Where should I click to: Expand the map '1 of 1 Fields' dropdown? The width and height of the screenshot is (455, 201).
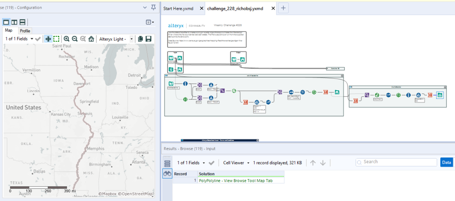click(19, 39)
